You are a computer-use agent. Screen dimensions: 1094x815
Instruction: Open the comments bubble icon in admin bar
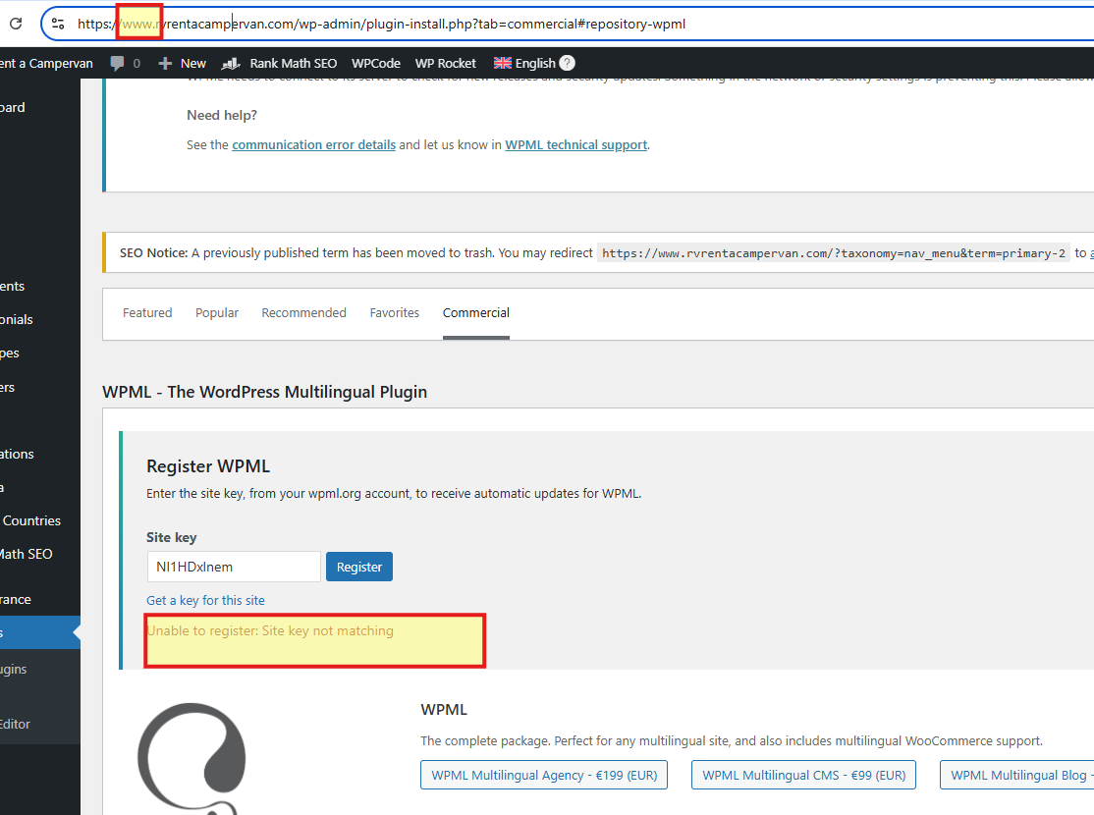coord(117,64)
